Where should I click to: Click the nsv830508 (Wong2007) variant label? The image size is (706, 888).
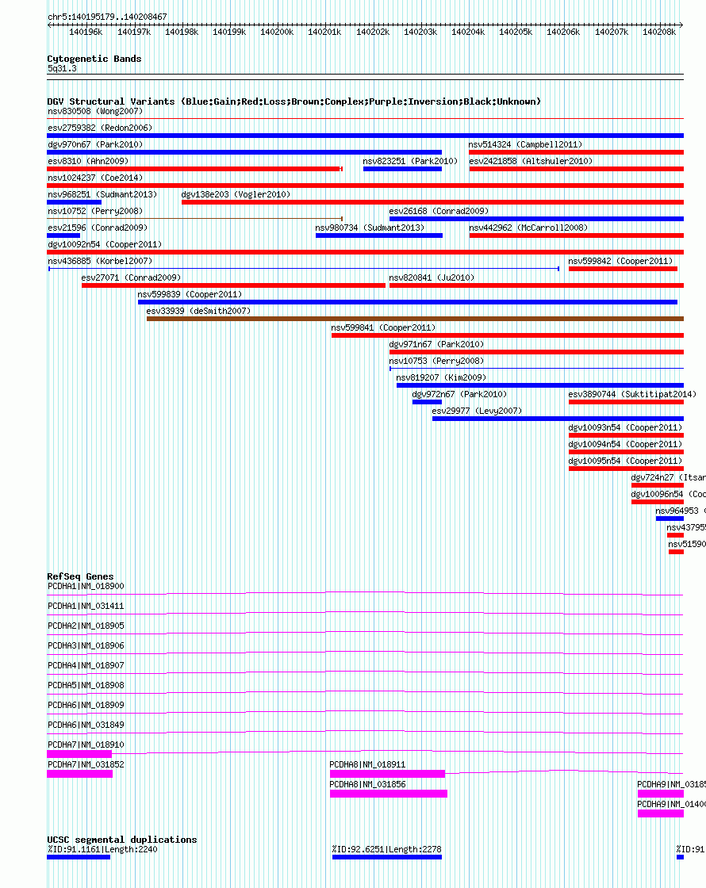pos(95,112)
